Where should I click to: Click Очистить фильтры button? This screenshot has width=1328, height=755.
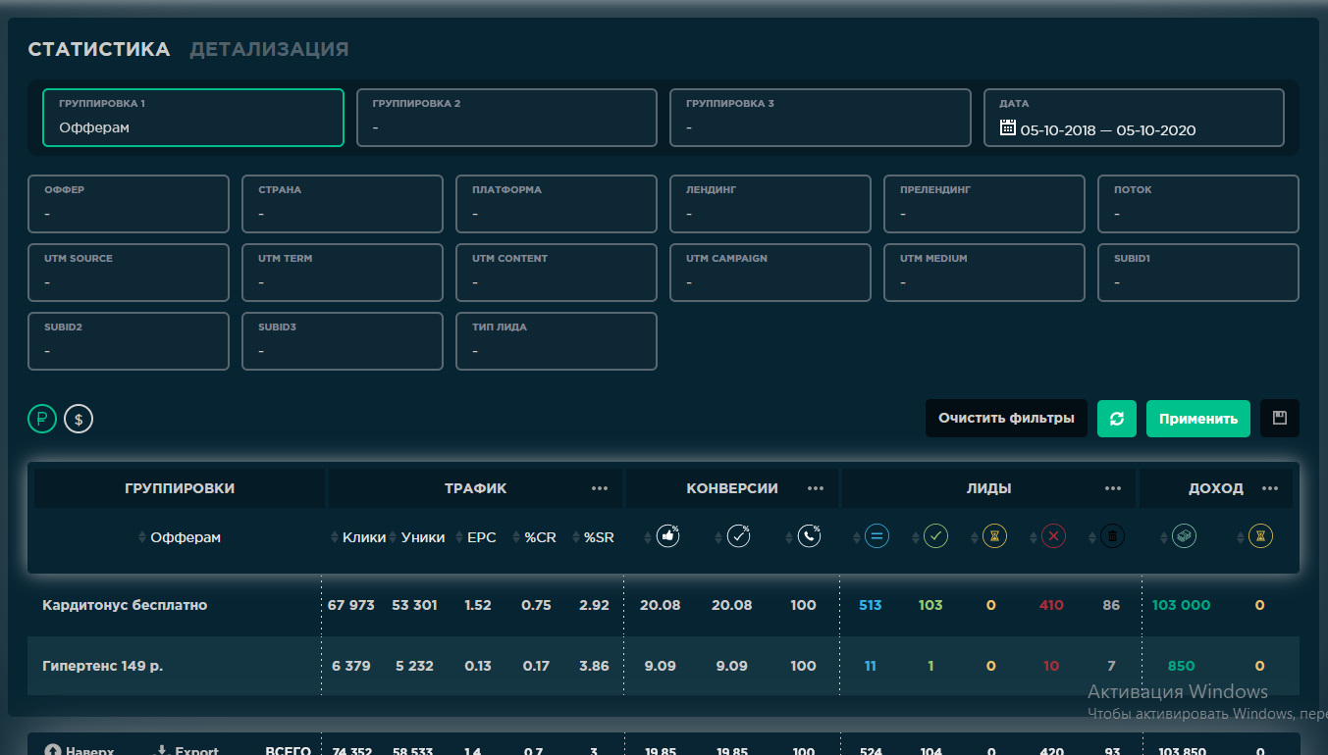(1006, 419)
